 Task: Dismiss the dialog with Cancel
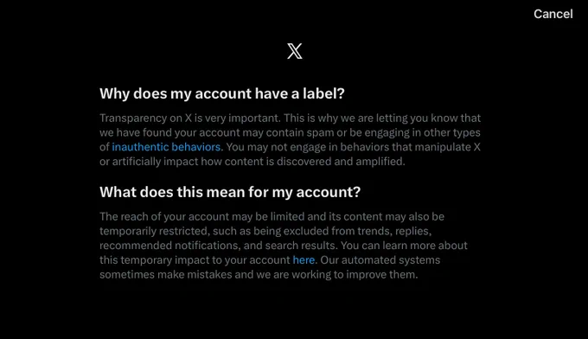click(x=553, y=14)
